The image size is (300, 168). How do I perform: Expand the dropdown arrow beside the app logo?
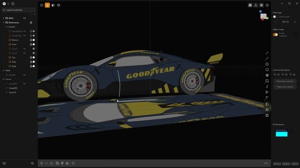[8, 4]
